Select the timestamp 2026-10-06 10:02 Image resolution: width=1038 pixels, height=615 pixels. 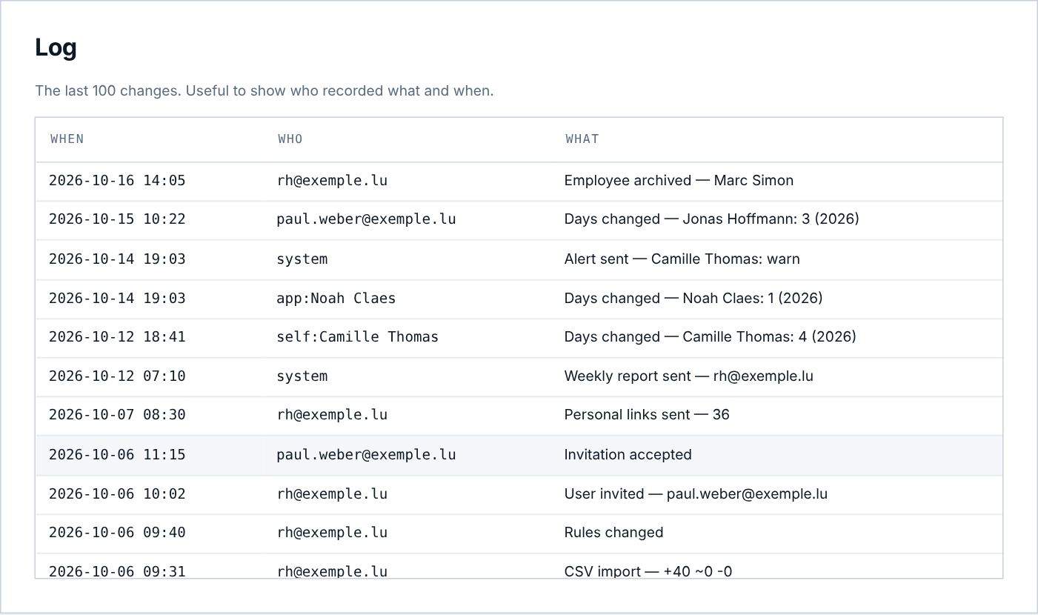tap(117, 494)
